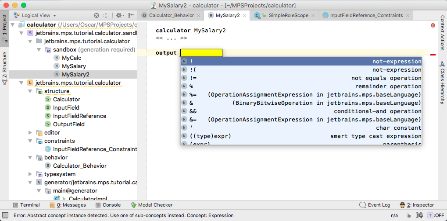Select 'not equals operation' completion item
This screenshot has width=447, height=221.
coord(301,78)
